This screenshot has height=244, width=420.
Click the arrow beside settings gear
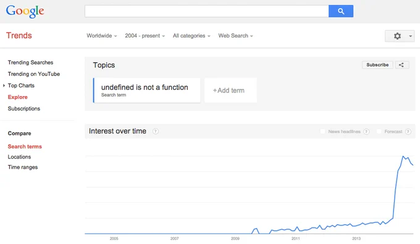[x=410, y=36]
